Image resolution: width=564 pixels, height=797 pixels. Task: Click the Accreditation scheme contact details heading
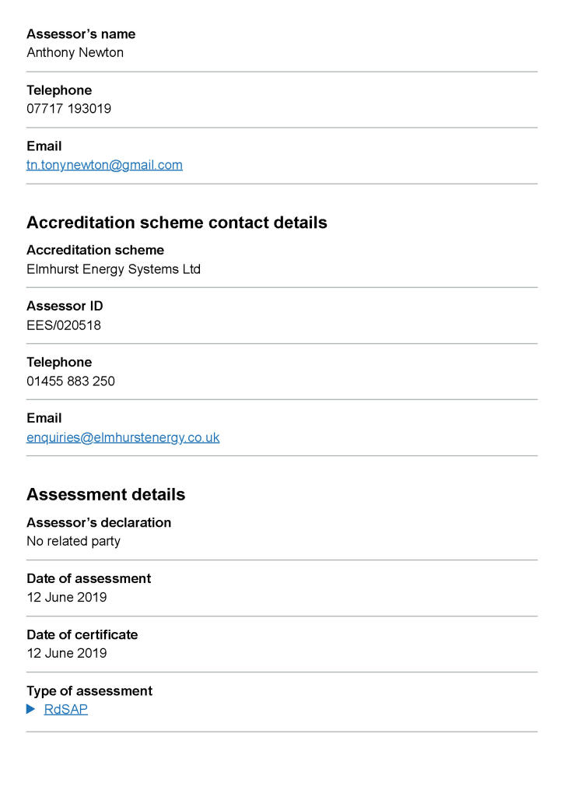tap(177, 223)
